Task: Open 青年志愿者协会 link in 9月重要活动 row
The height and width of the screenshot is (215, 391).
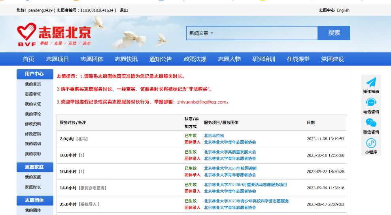Action: point(230,191)
